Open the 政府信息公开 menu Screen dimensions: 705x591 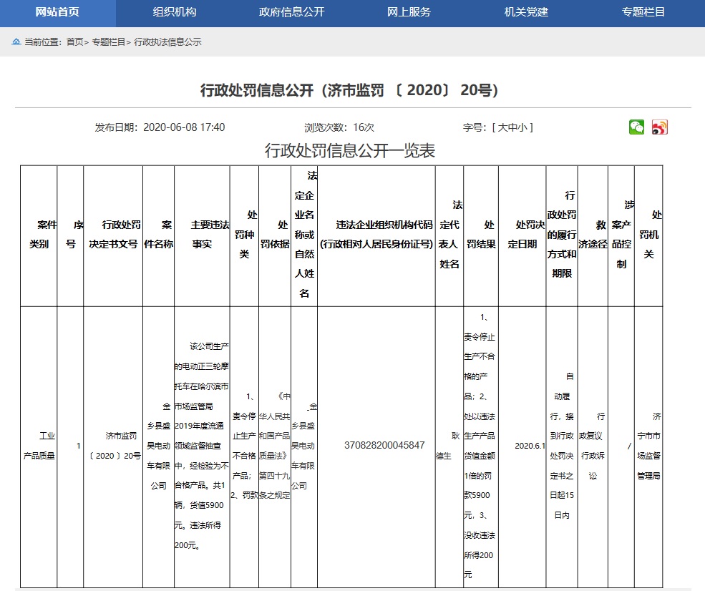pos(291,12)
